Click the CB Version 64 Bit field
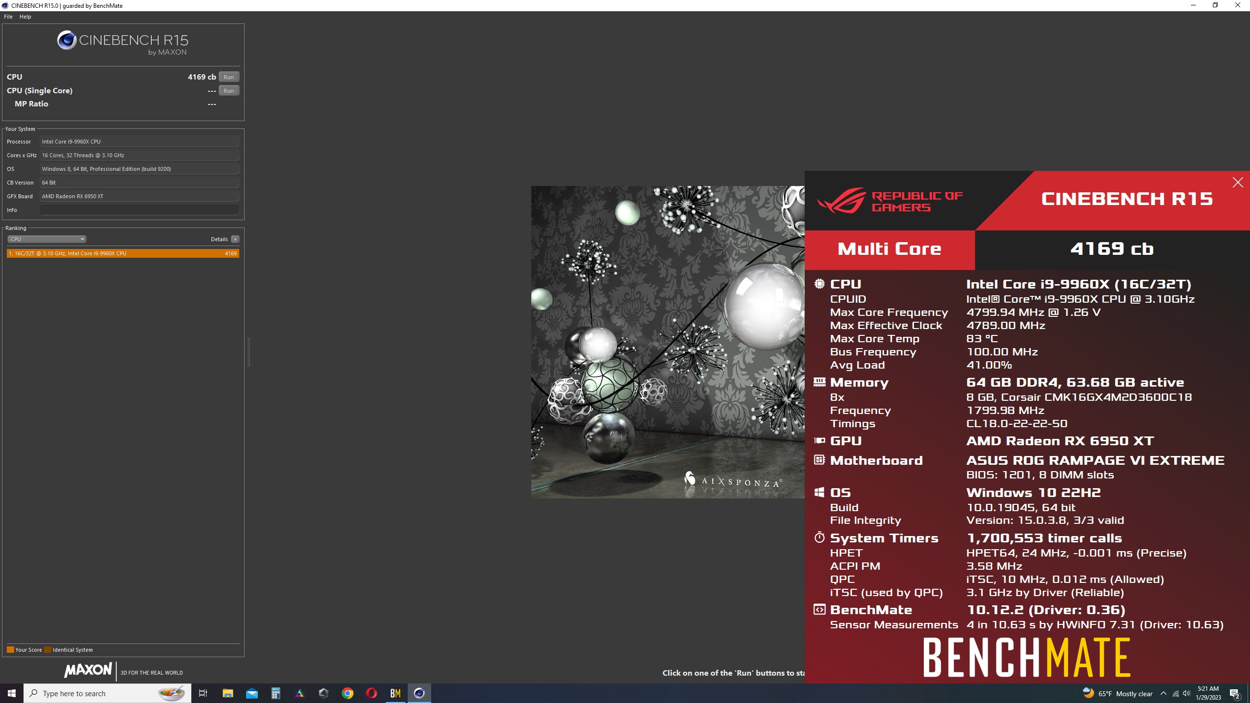 click(x=139, y=183)
